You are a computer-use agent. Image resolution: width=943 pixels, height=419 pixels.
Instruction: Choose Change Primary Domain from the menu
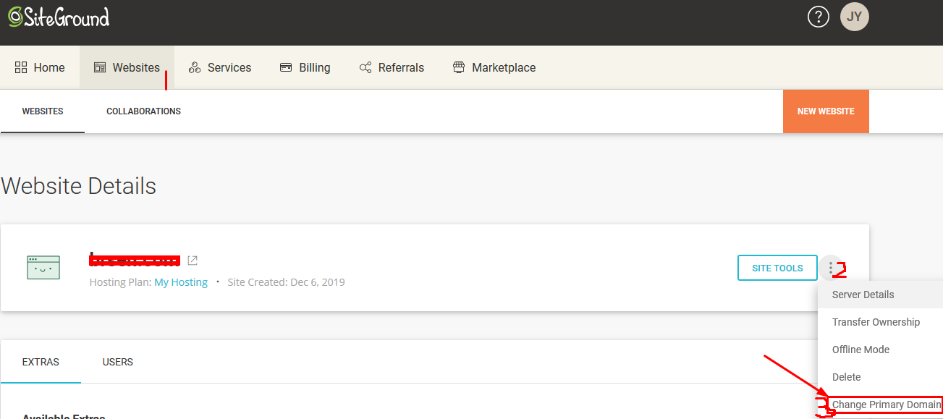coord(886,405)
